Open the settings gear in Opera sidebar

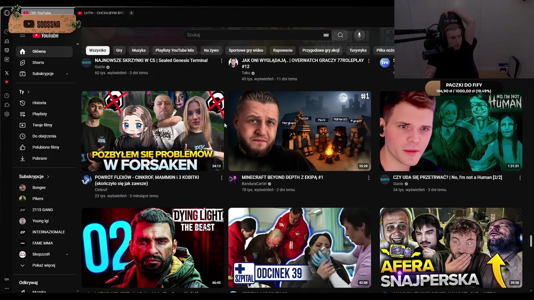[7, 114]
